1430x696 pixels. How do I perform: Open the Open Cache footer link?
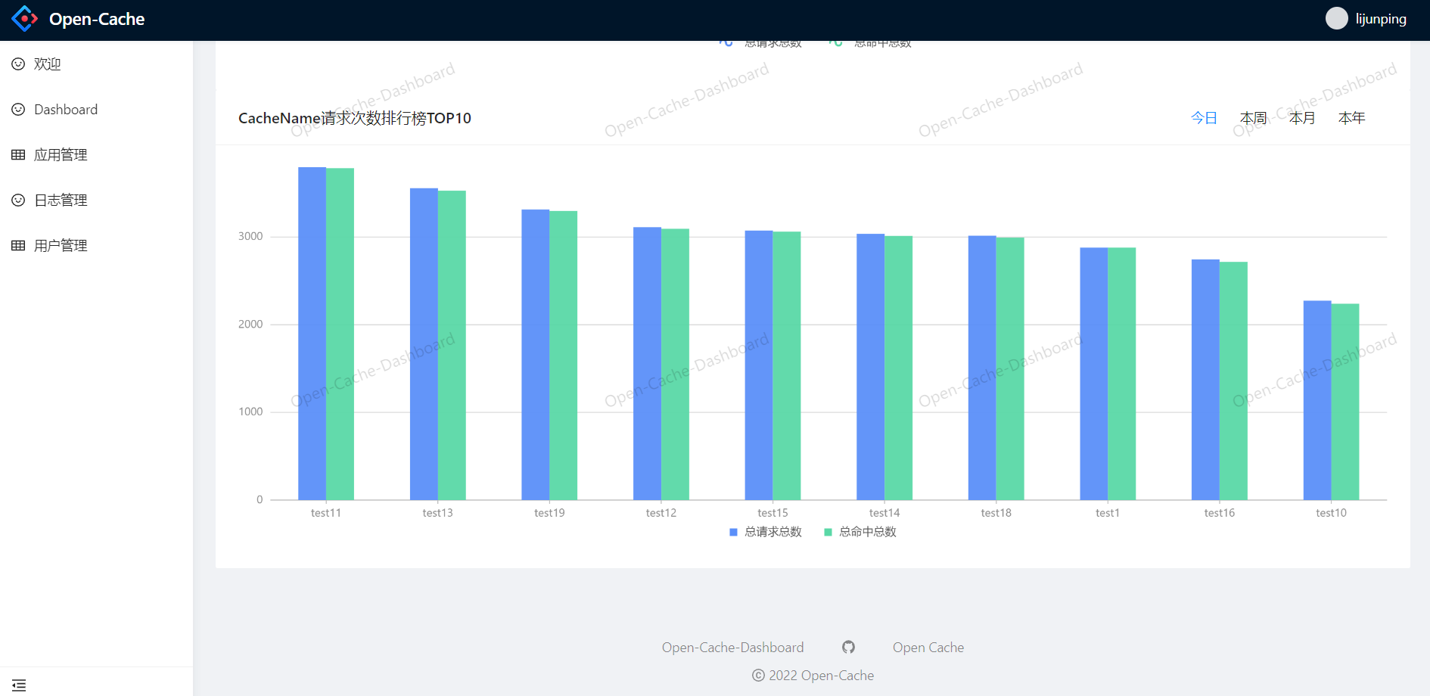click(x=928, y=648)
